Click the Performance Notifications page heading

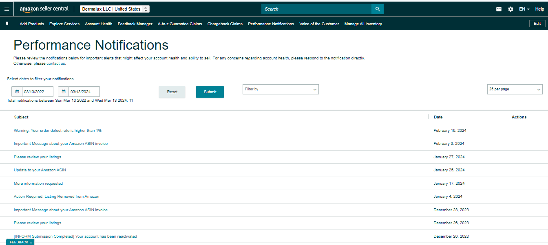click(91, 45)
